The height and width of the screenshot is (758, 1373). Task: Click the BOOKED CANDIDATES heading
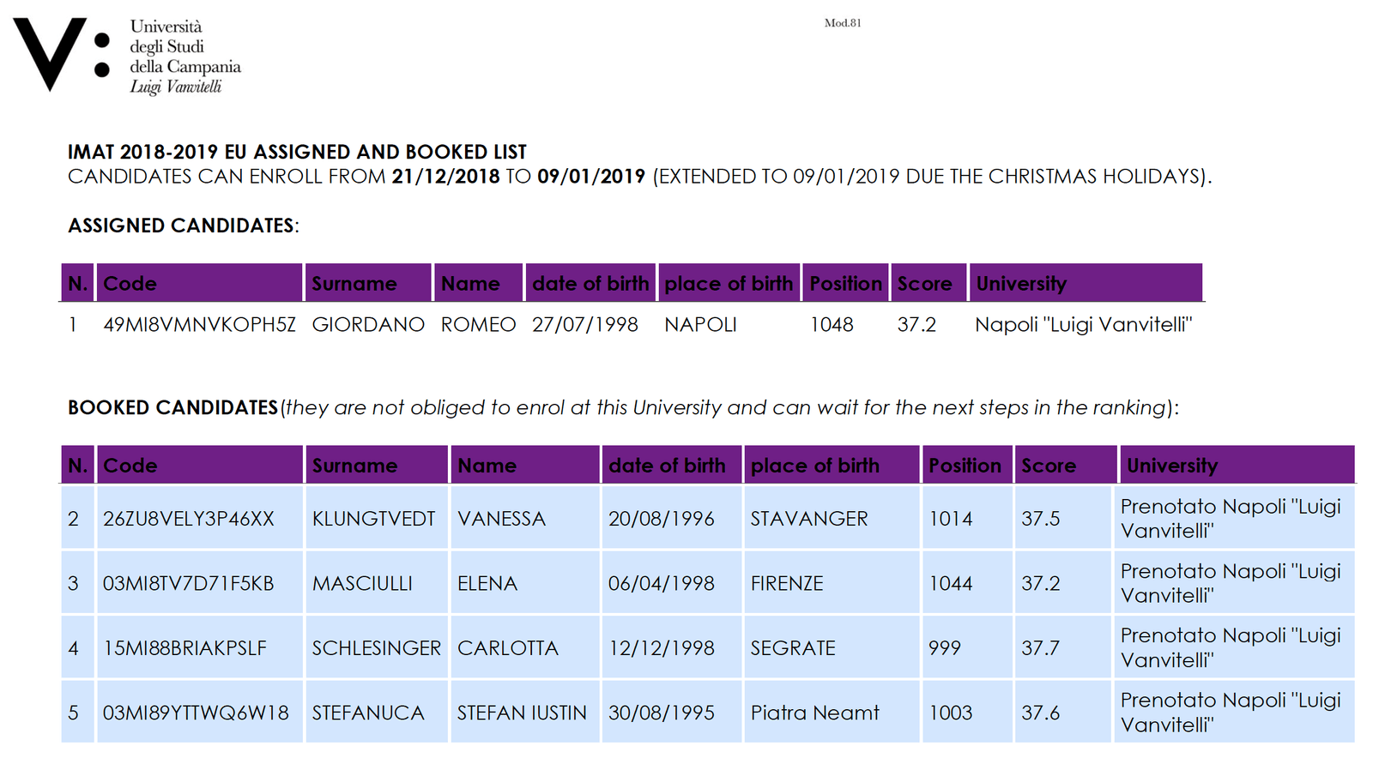click(x=172, y=407)
